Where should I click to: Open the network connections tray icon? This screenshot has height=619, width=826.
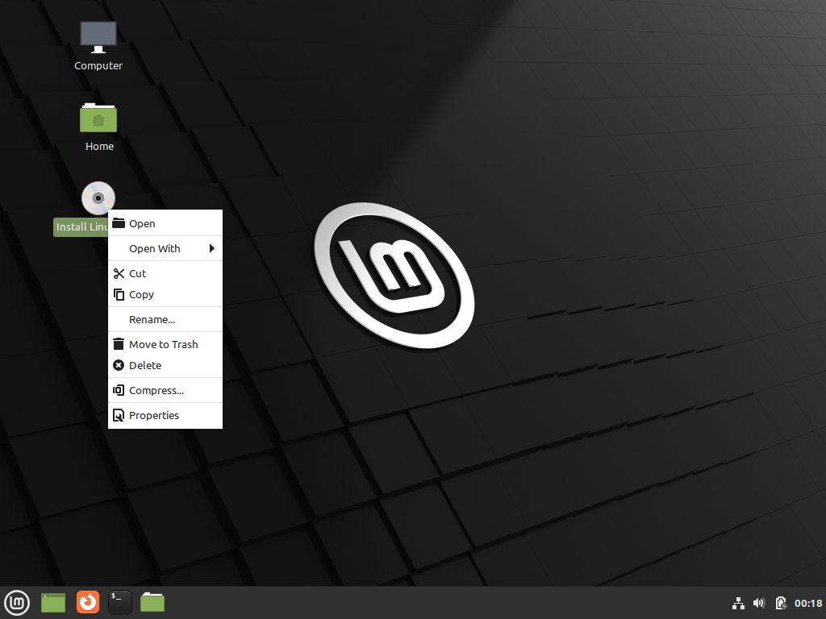pyautogui.click(x=739, y=603)
